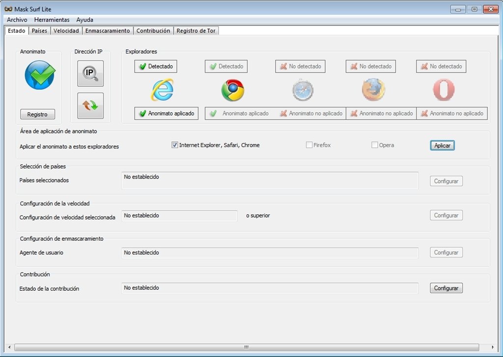Screen dimensions: 503x357
Task: View the Registro de Tor tab
Action: click(196, 31)
